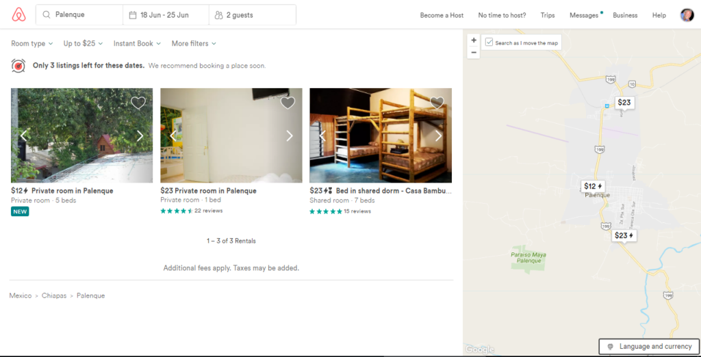Click the $12 price marker on map

(x=593, y=186)
